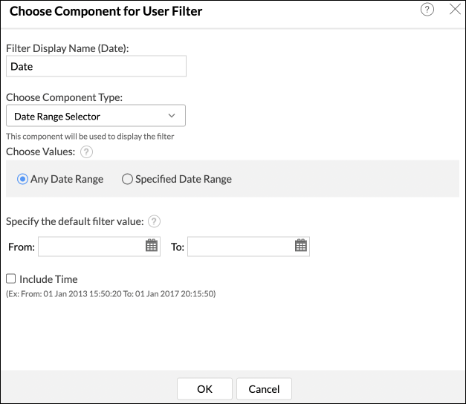Open the Date Range Selector dropdown
The height and width of the screenshot is (404, 466).
pos(95,116)
